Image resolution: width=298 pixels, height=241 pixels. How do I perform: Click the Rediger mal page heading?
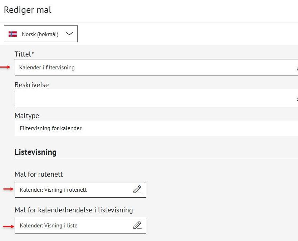click(x=28, y=10)
